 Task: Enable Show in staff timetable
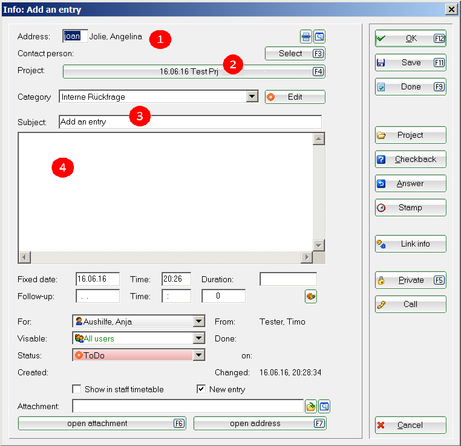pos(77,389)
